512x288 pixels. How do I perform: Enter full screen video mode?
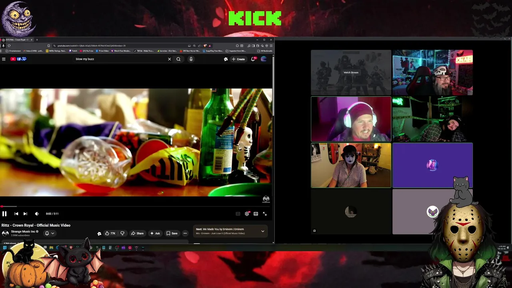click(264, 214)
